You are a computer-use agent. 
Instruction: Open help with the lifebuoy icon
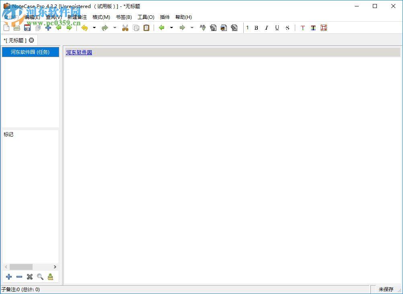click(324, 28)
